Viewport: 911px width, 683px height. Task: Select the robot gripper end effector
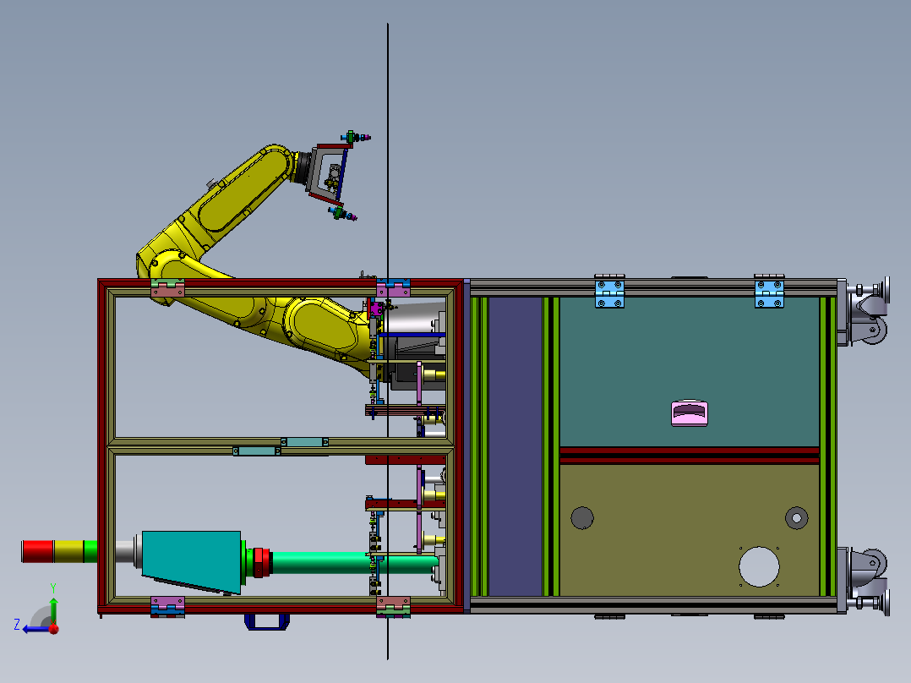pyautogui.click(x=331, y=175)
